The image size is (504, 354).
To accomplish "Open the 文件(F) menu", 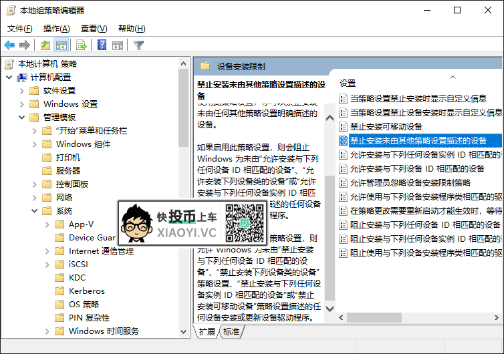I will (x=19, y=29).
